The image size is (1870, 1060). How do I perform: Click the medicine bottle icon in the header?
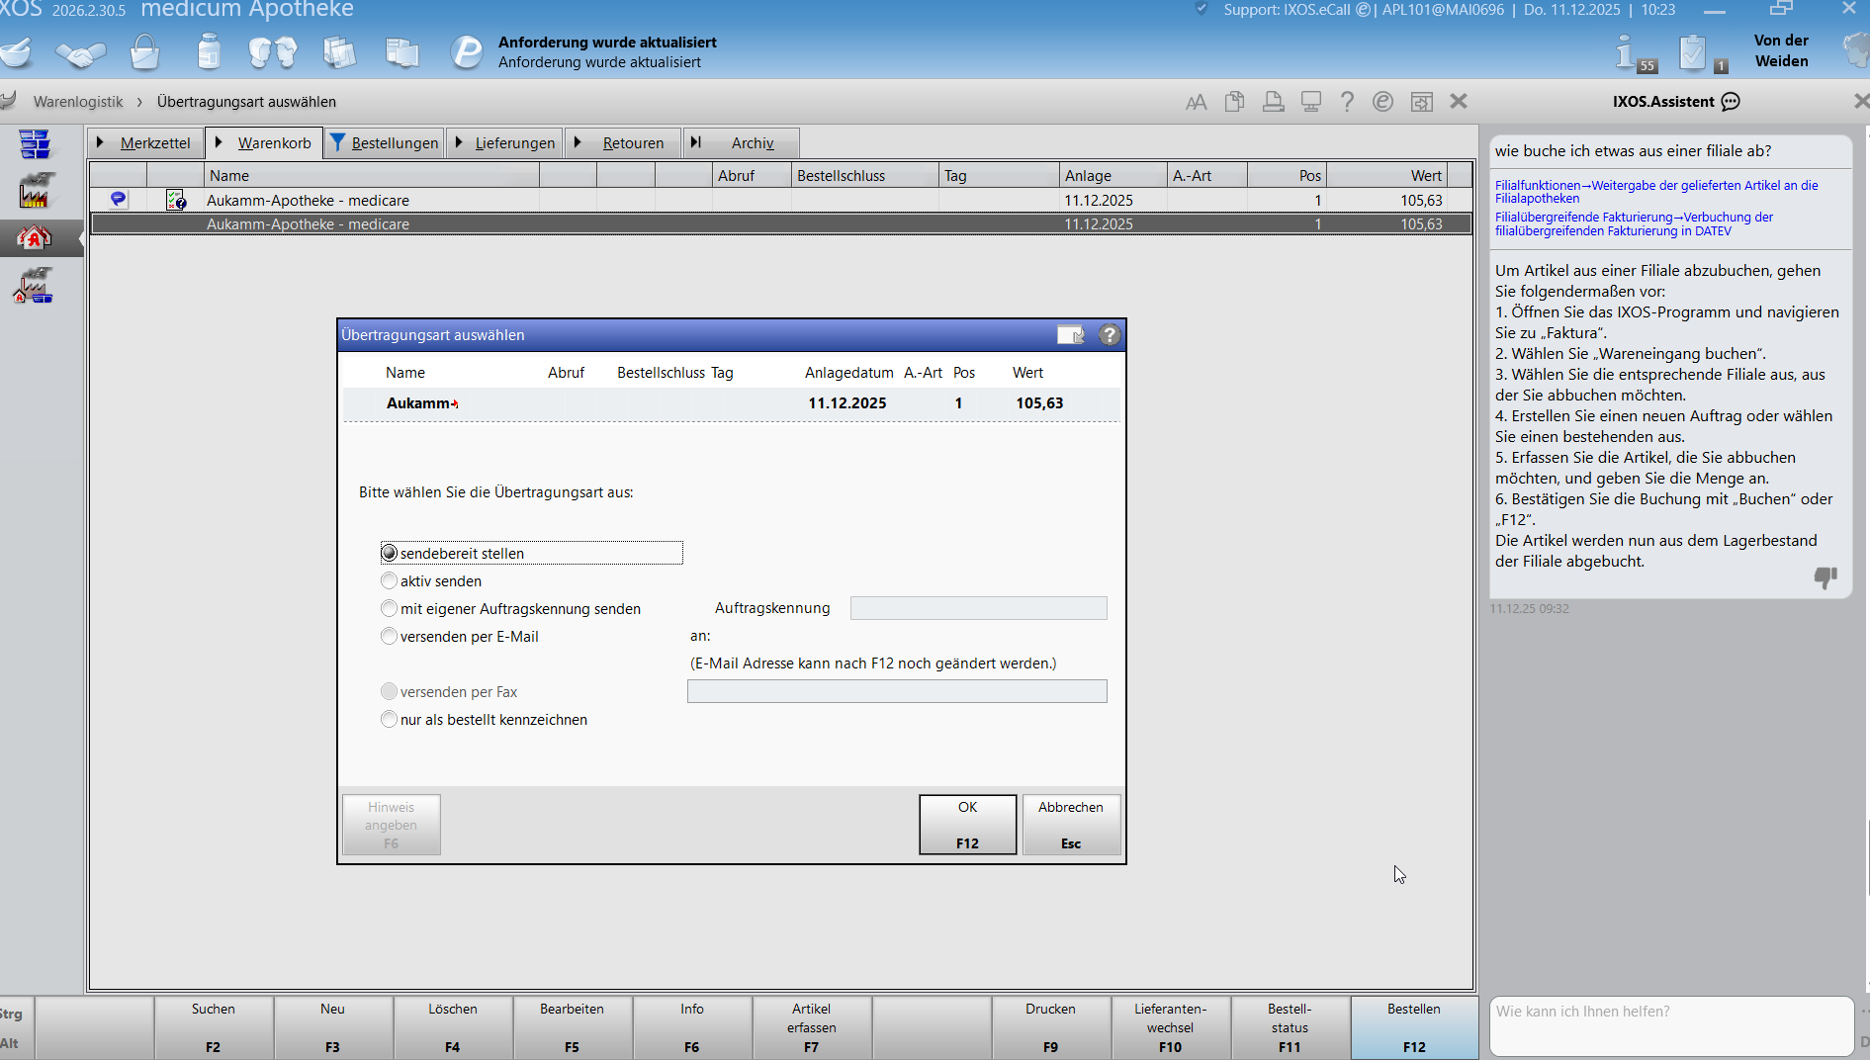point(209,51)
